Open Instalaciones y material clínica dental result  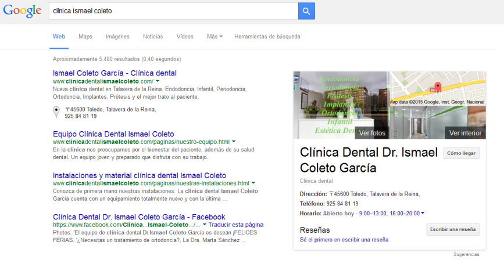point(140,175)
